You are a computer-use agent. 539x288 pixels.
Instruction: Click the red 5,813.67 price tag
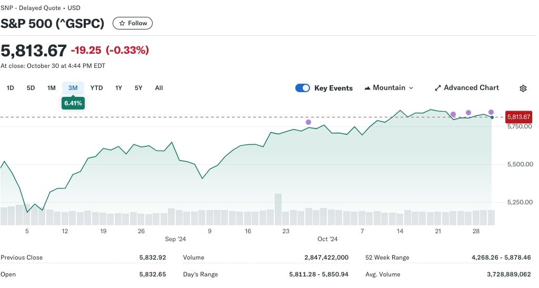pos(518,117)
